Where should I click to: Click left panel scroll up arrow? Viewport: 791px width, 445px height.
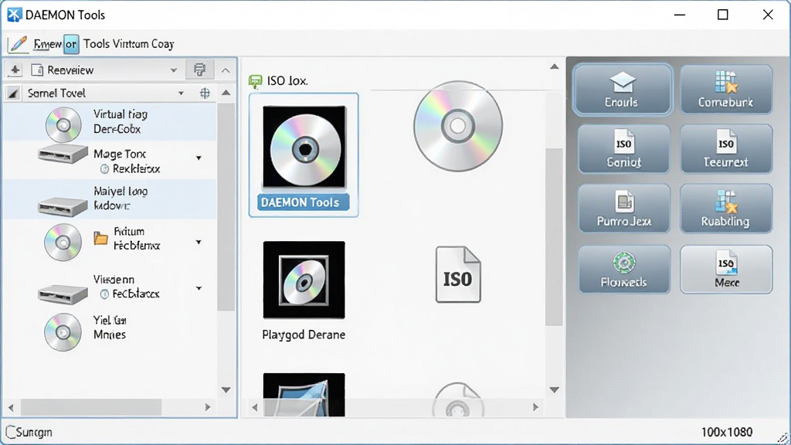pyautogui.click(x=226, y=93)
